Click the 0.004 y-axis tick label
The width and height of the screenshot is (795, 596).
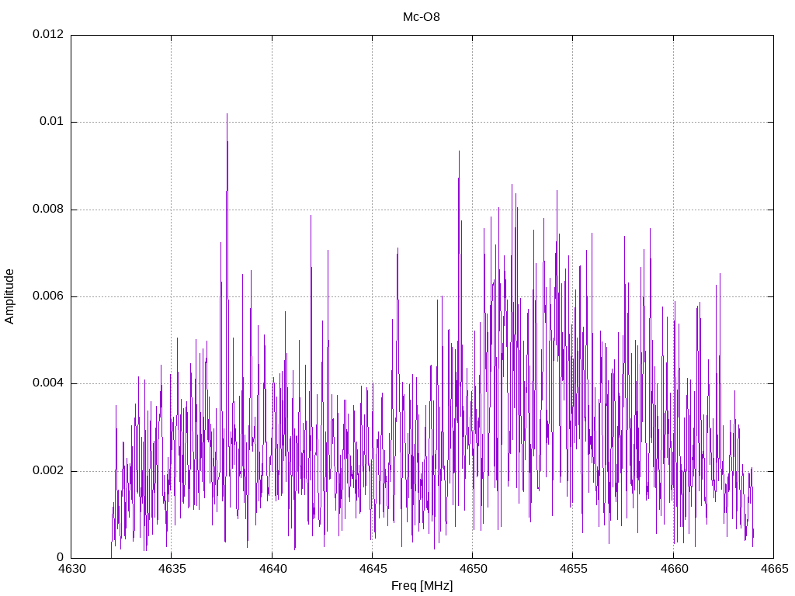(49, 383)
